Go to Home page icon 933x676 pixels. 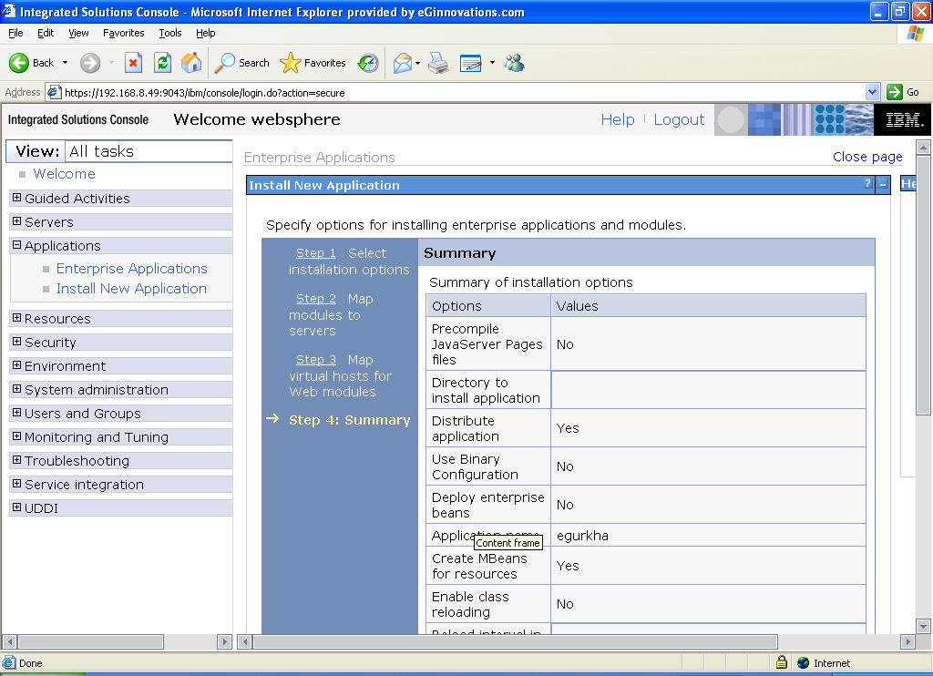pos(191,63)
